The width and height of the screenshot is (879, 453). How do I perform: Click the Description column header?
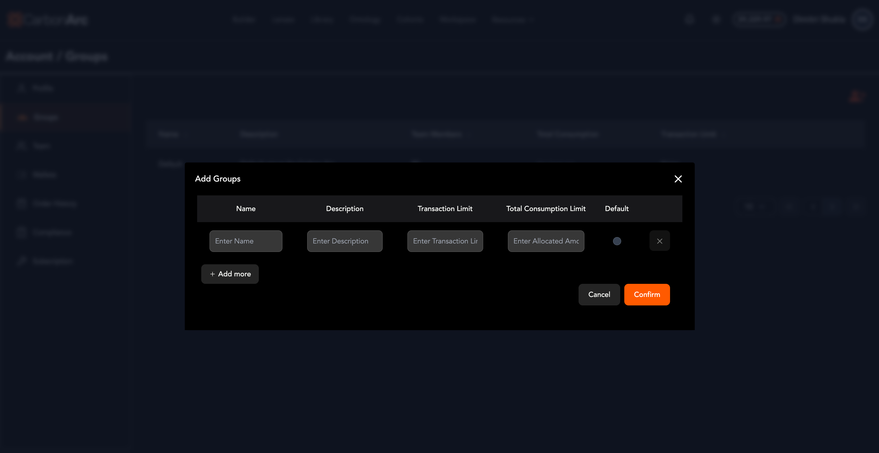[x=344, y=209]
